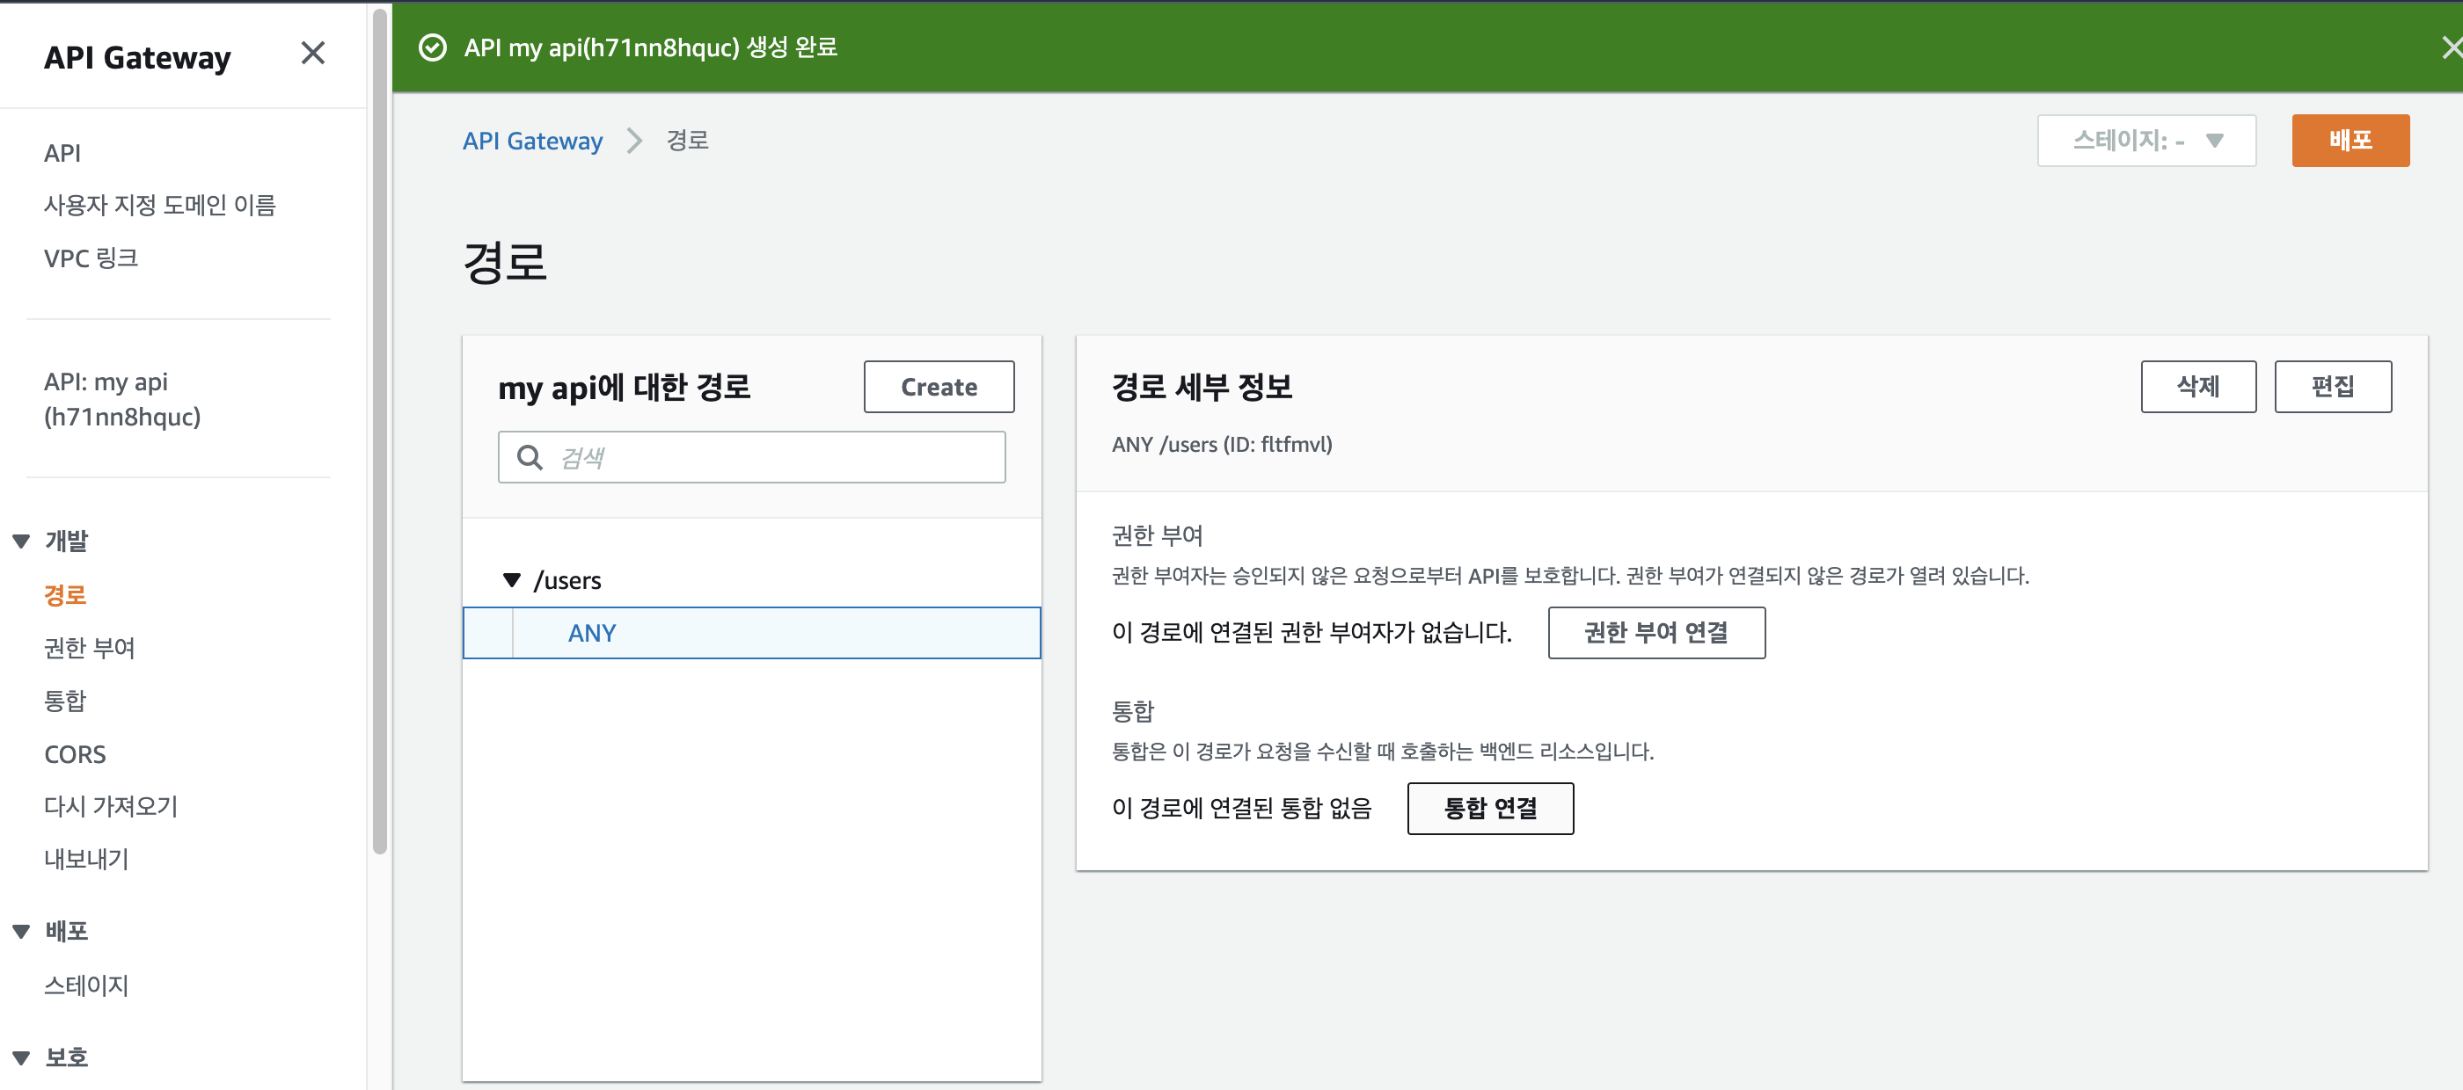Click the 권한 부여 연결 button

pos(1655,632)
